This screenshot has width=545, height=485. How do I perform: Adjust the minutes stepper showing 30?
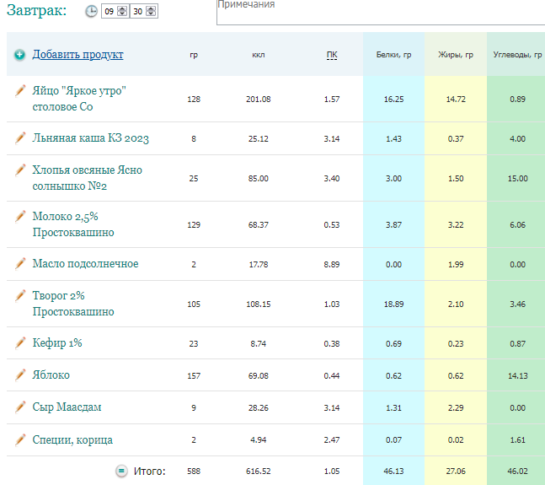(151, 11)
